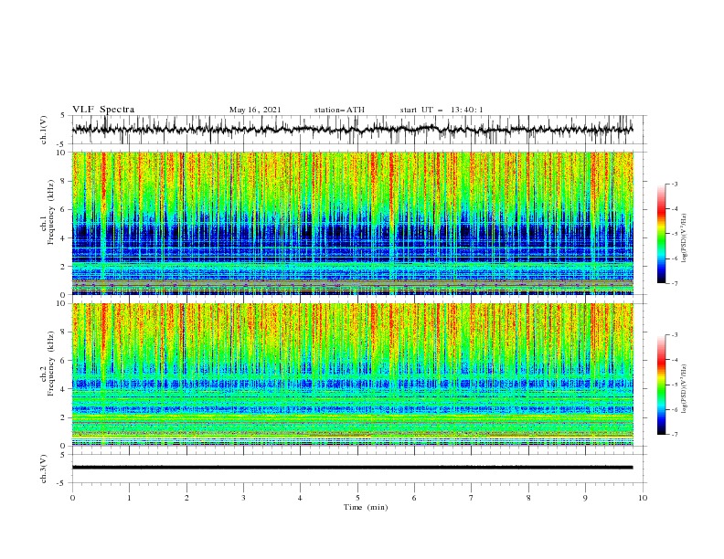
Task: Click the "station=ATH" header label
Action: coord(339,110)
